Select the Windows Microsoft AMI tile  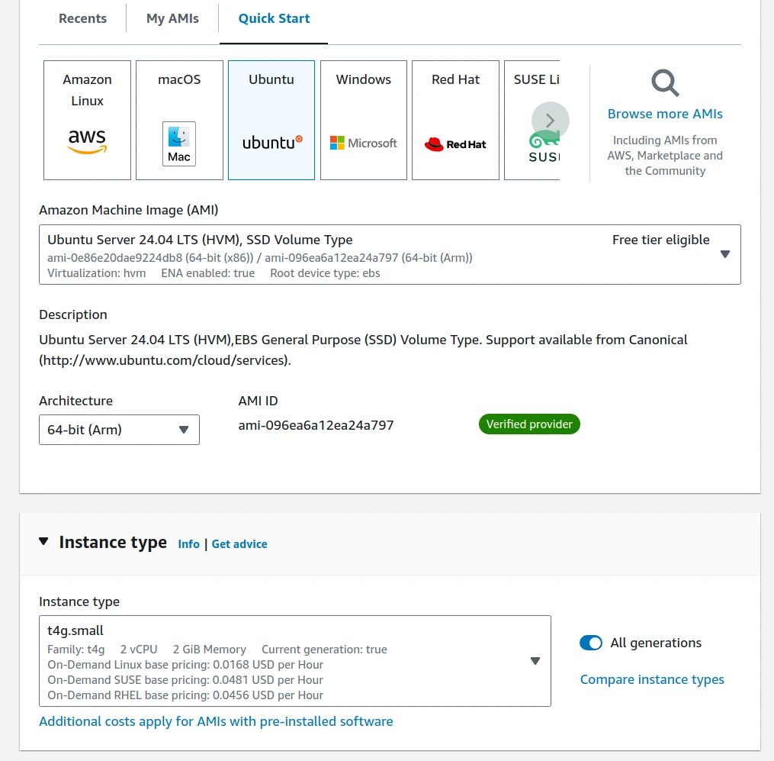364,120
